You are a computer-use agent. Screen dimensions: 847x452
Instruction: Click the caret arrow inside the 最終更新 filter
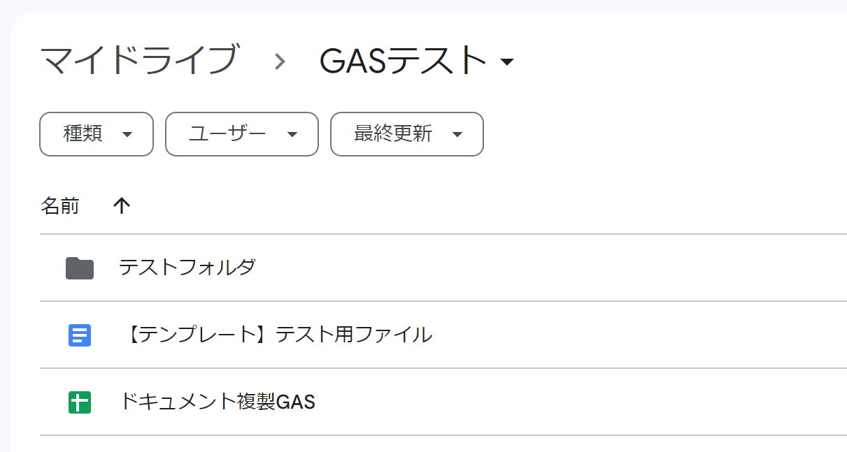point(457,134)
